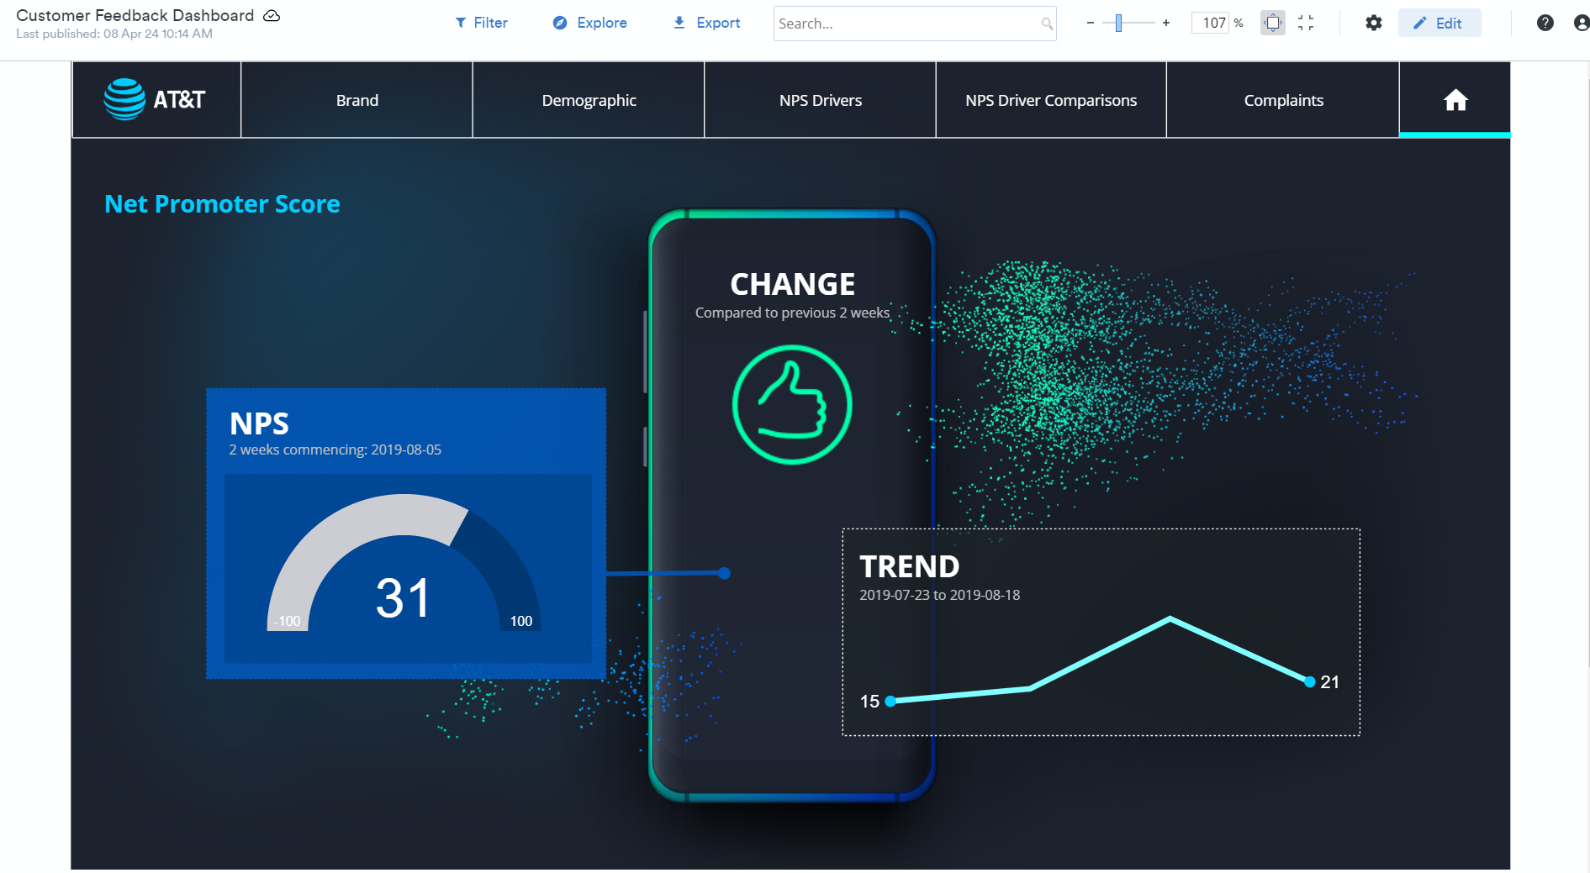1590x873 pixels.
Task: Click the '2 weeks commencing: 2019-08-05' text
Action: [x=335, y=450]
